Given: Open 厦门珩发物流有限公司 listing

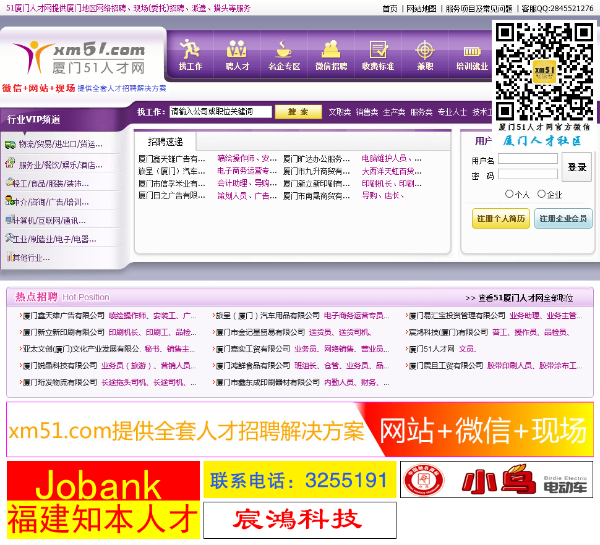Looking at the screenshot, I should point(60,382).
